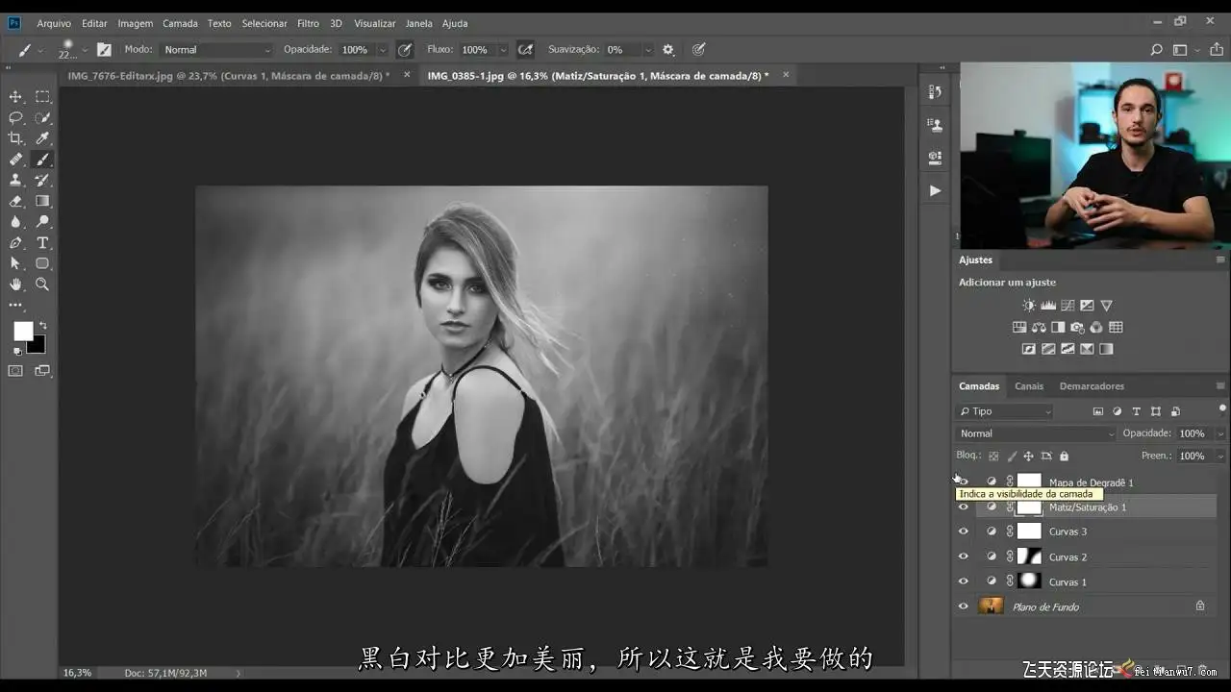Select the History Brush tool
Screen dimensions: 1231x692
click(43, 180)
